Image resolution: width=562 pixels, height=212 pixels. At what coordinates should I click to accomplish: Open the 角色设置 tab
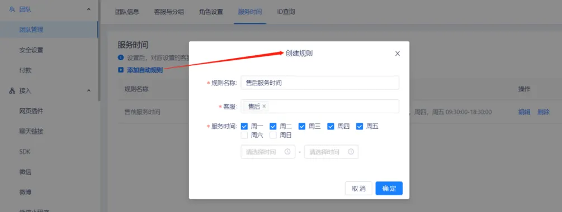[x=211, y=12]
